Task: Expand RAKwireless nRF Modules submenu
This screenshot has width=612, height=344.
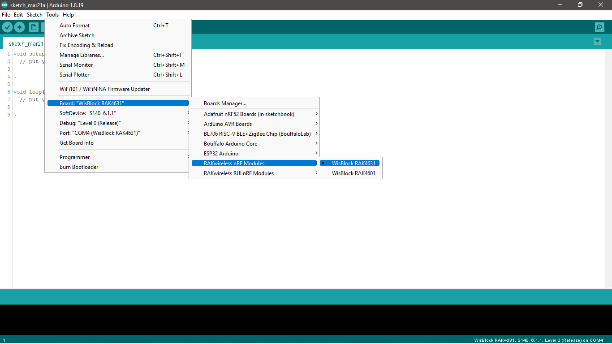Action: (254, 163)
